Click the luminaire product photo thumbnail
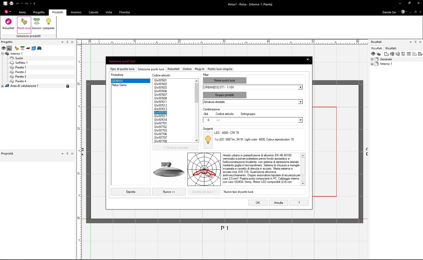The height and width of the screenshot is (260, 423). (169, 169)
